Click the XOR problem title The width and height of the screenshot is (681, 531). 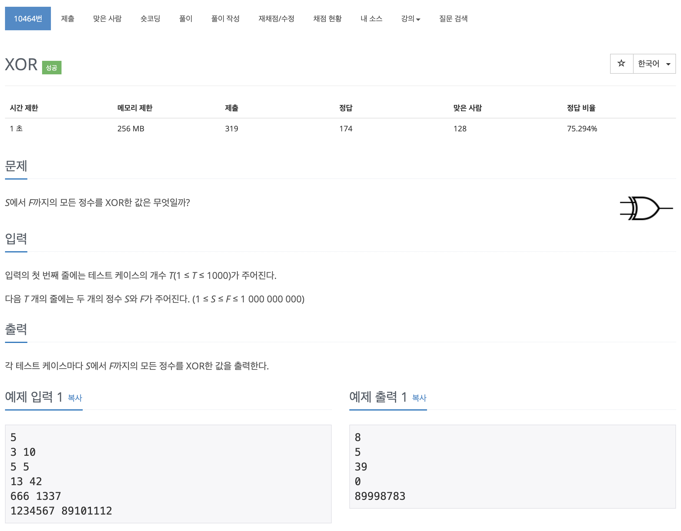tap(21, 64)
